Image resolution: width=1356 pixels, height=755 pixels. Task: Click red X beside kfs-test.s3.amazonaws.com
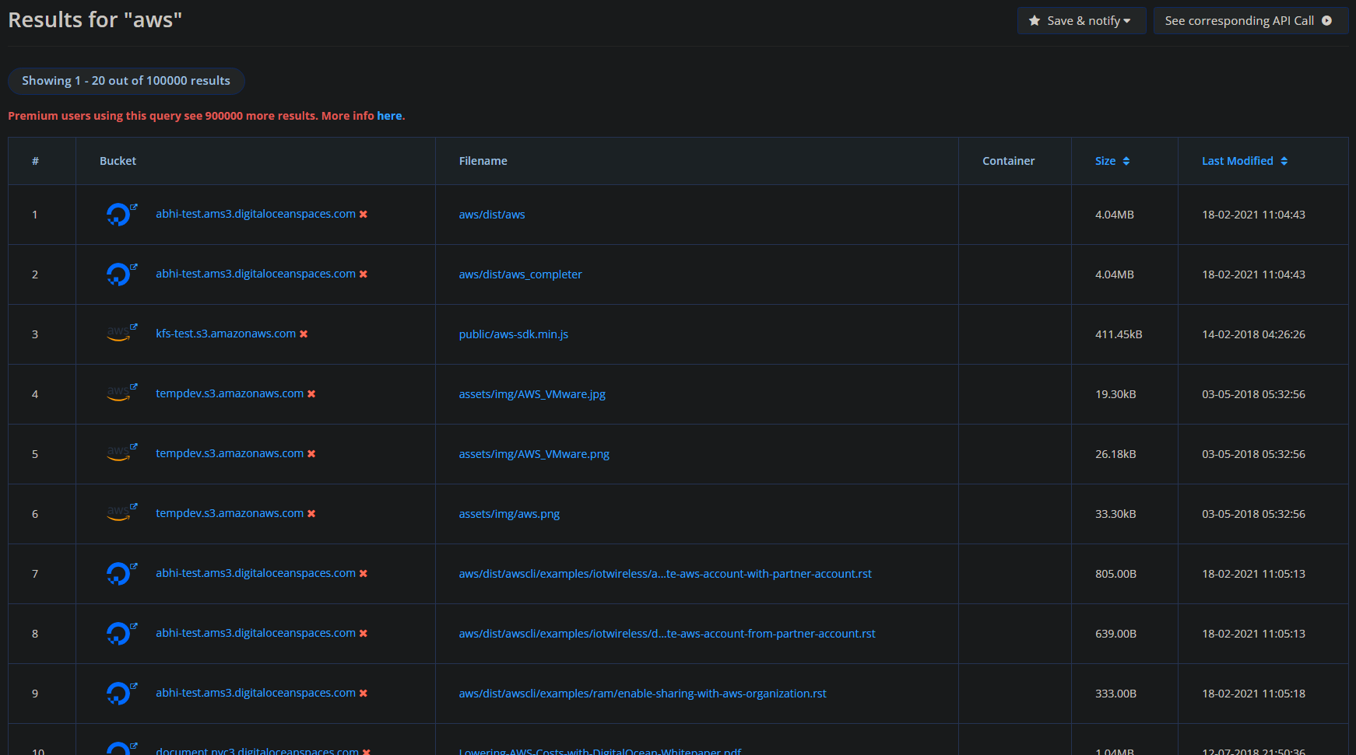point(304,334)
